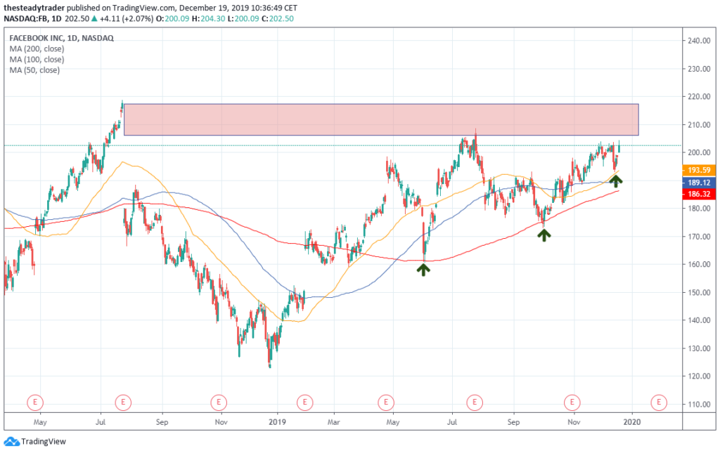Click the MA (50, close) legend entry

[34, 70]
